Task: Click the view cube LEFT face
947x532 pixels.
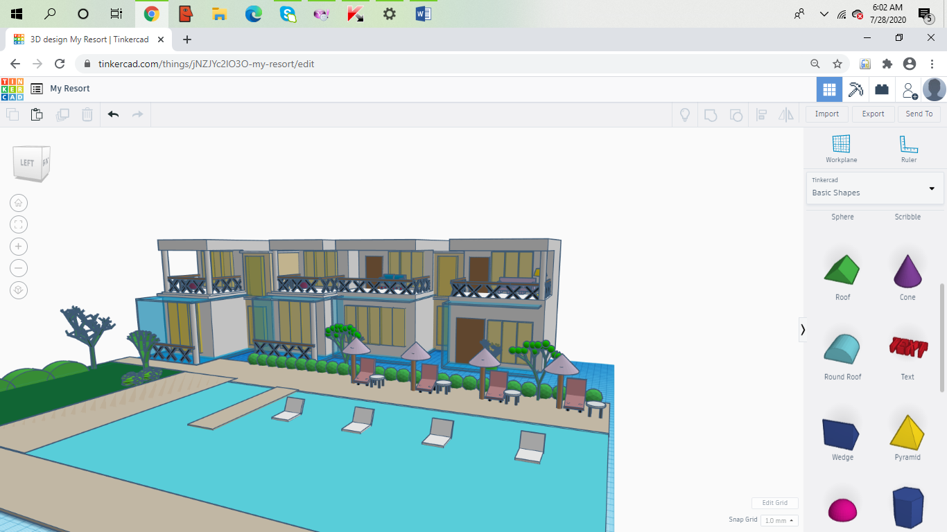Action: click(27, 163)
